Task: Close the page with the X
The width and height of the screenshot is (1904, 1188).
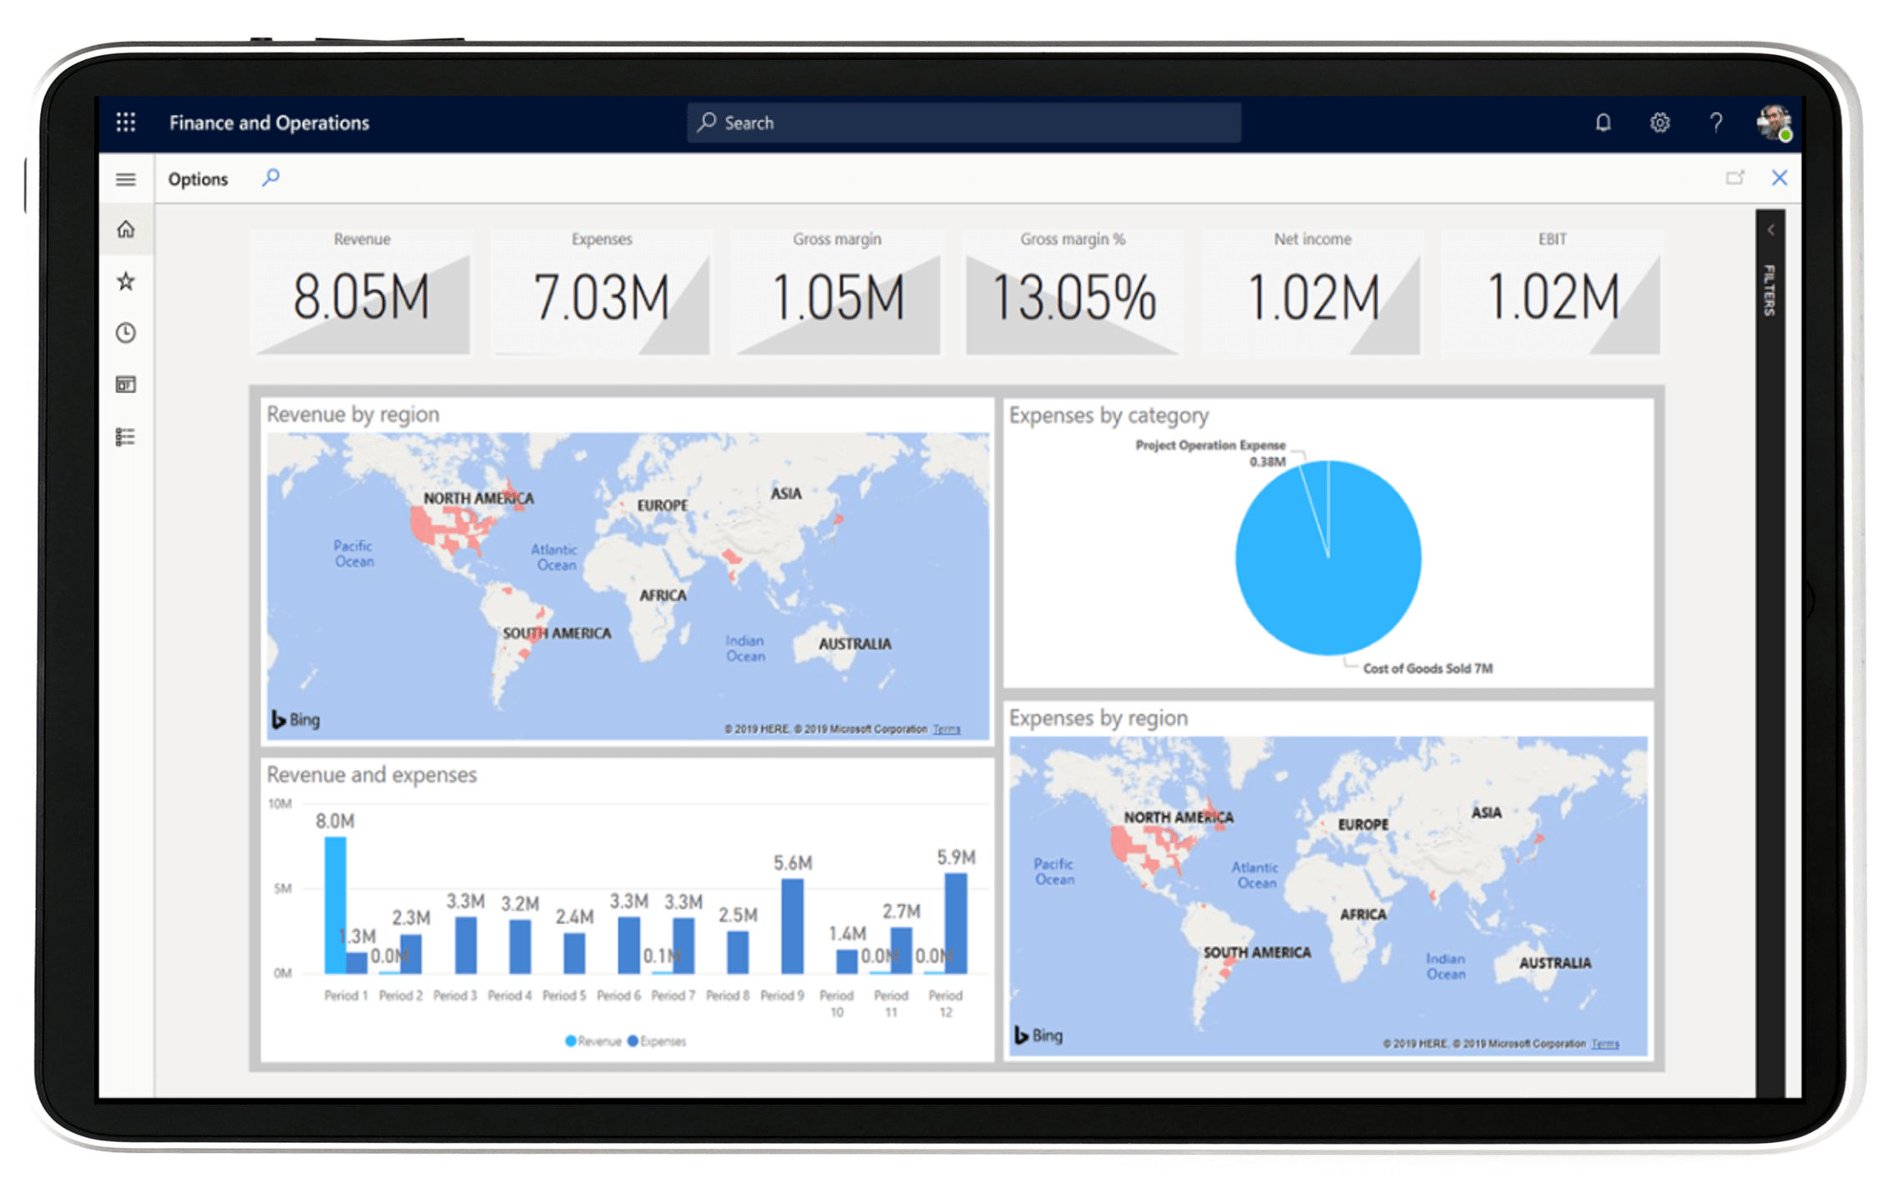Action: 1779,178
